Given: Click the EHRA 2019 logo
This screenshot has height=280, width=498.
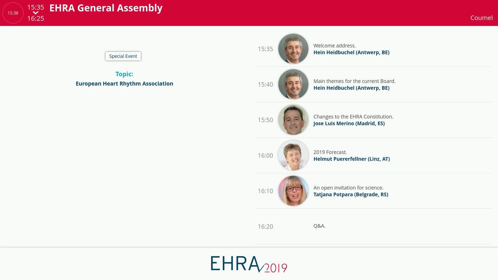Looking at the screenshot, I should pyautogui.click(x=249, y=264).
